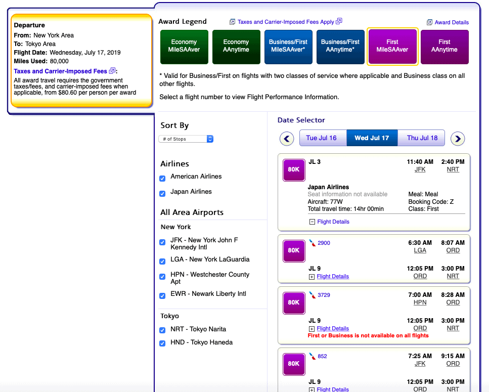Select the Wed Jul 17 date tab
Image resolution: width=489 pixels, height=392 pixels.
pos(372,138)
